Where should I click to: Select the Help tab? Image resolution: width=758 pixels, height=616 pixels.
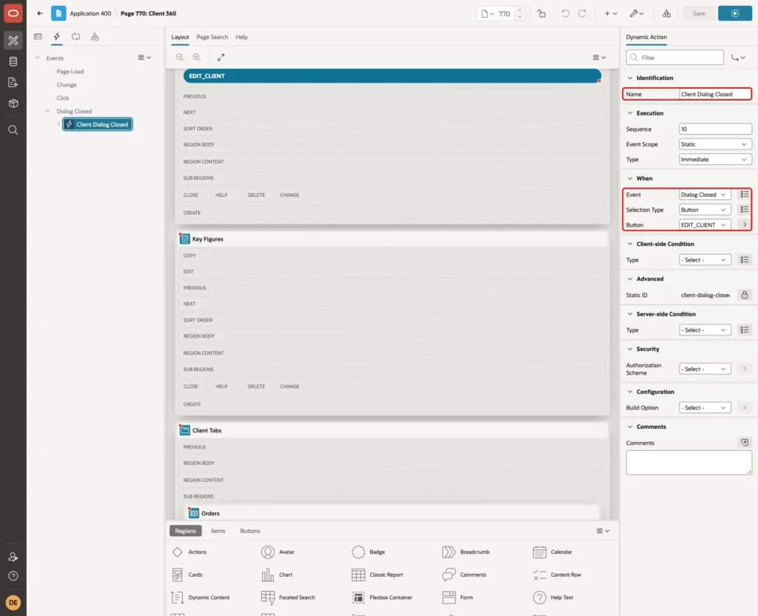click(x=242, y=37)
